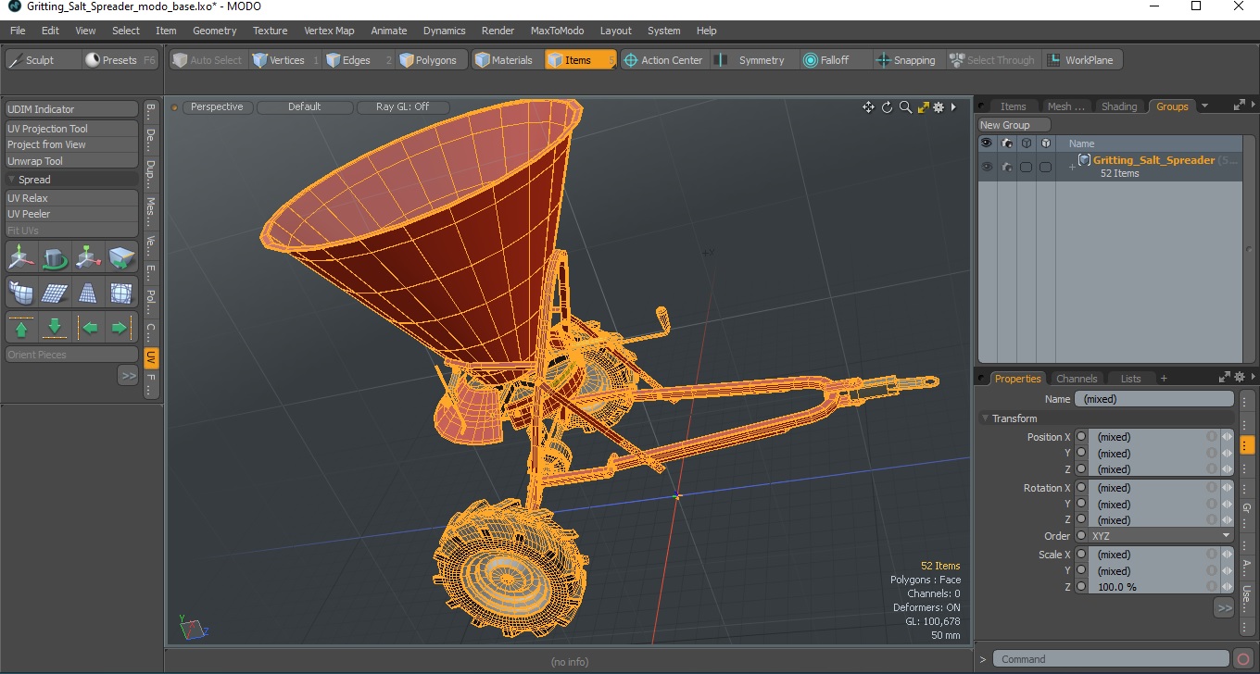The image size is (1260, 674).
Task: Align UVs down with green down-arrow icon
Action: (56, 327)
